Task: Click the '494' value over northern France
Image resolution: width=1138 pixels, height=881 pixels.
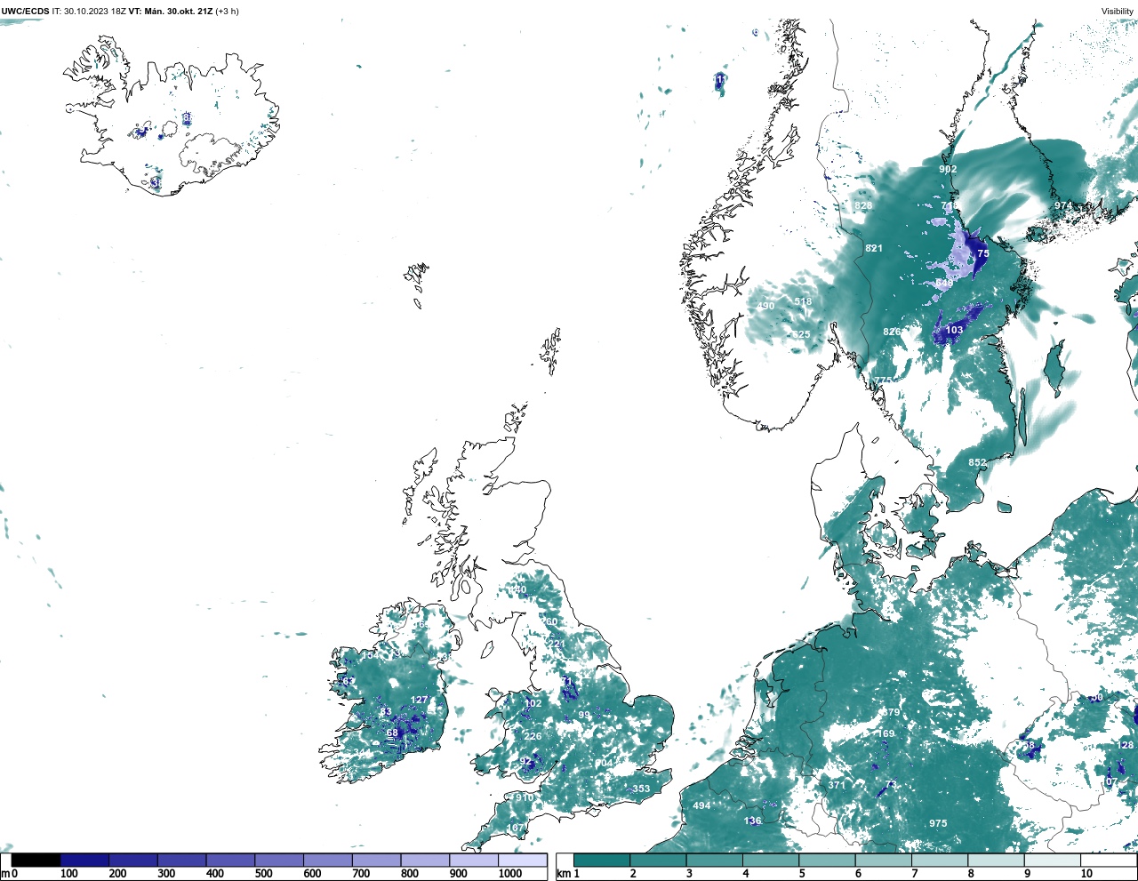Action: click(701, 805)
